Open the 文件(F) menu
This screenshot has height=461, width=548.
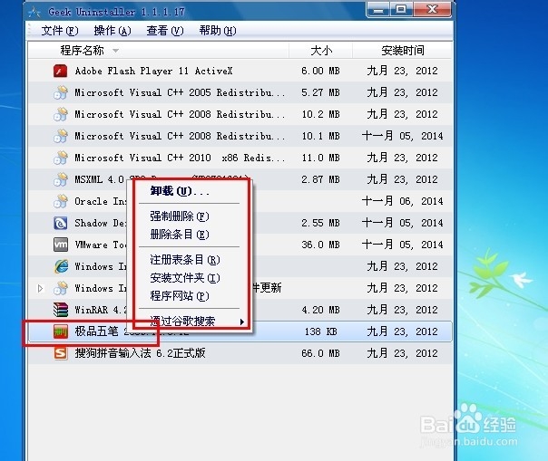[60, 31]
